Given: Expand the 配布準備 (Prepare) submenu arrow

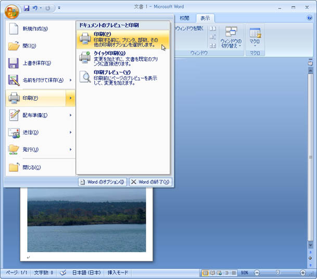Looking at the screenshot, I should (70, 115).
